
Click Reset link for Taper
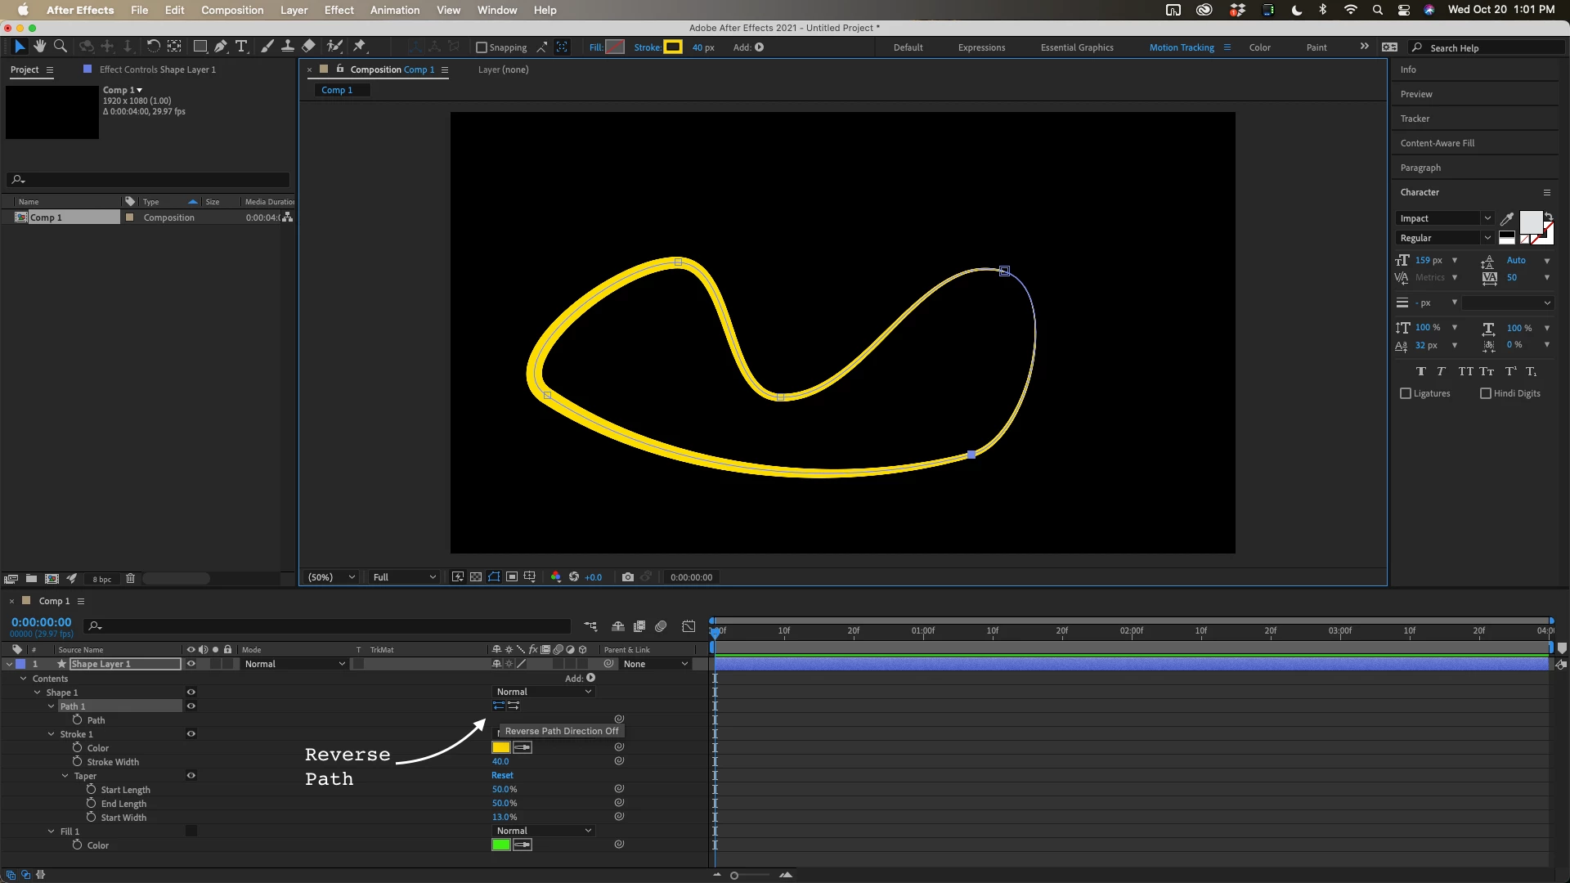[x=502, y=775]
